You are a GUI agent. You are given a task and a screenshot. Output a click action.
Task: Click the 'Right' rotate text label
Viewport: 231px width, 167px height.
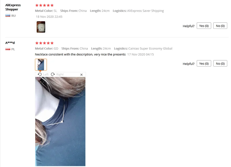click(x=60, y=74)
